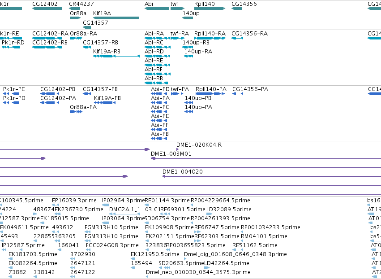
Task: Click clone DME1-003M01
Action: (x=266, y=158)
